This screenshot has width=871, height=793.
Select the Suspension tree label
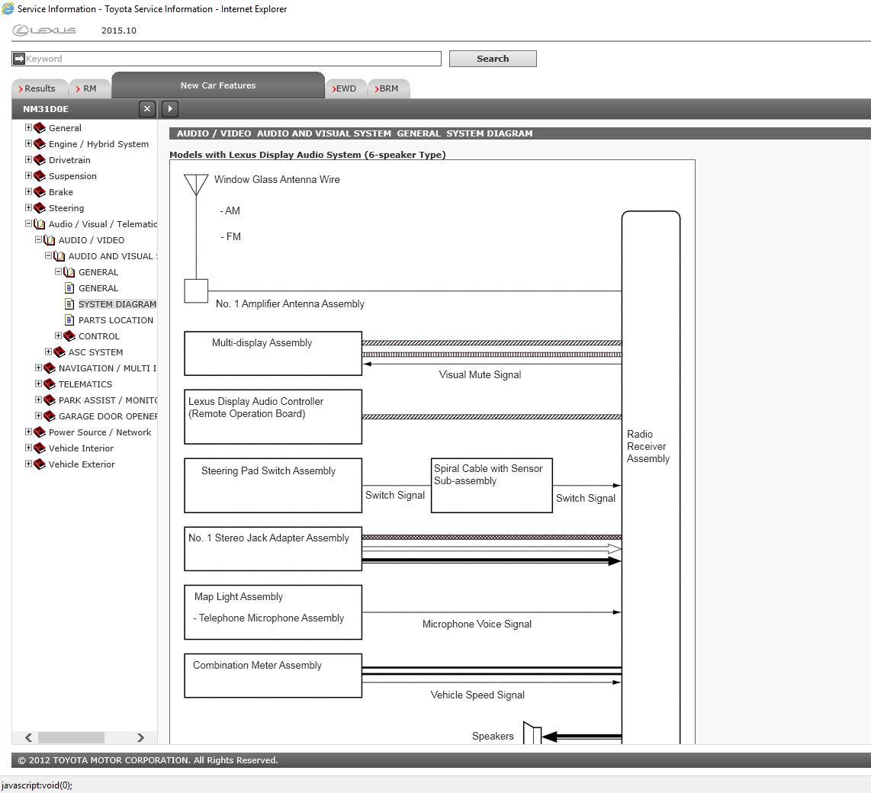coord(72,176)
